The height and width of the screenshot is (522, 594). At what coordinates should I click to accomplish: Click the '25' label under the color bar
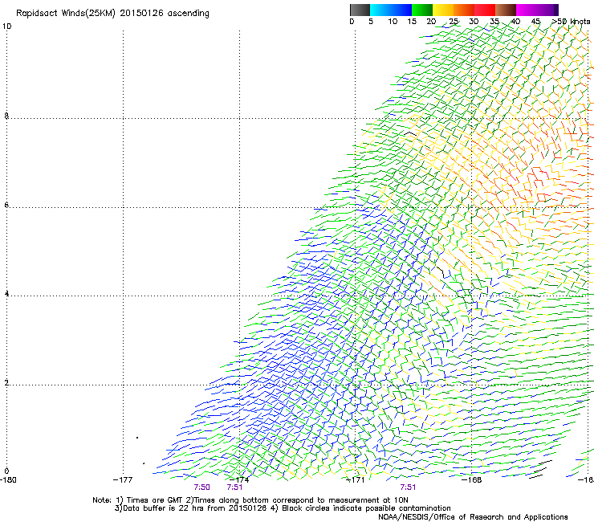454,22
